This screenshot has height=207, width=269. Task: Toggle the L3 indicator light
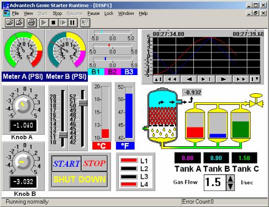pyautogui.click(x=129, y=177)
